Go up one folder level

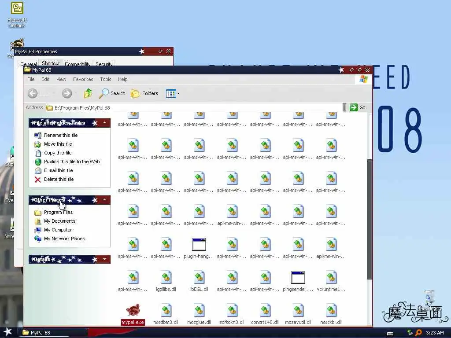[x=88, y=93]
